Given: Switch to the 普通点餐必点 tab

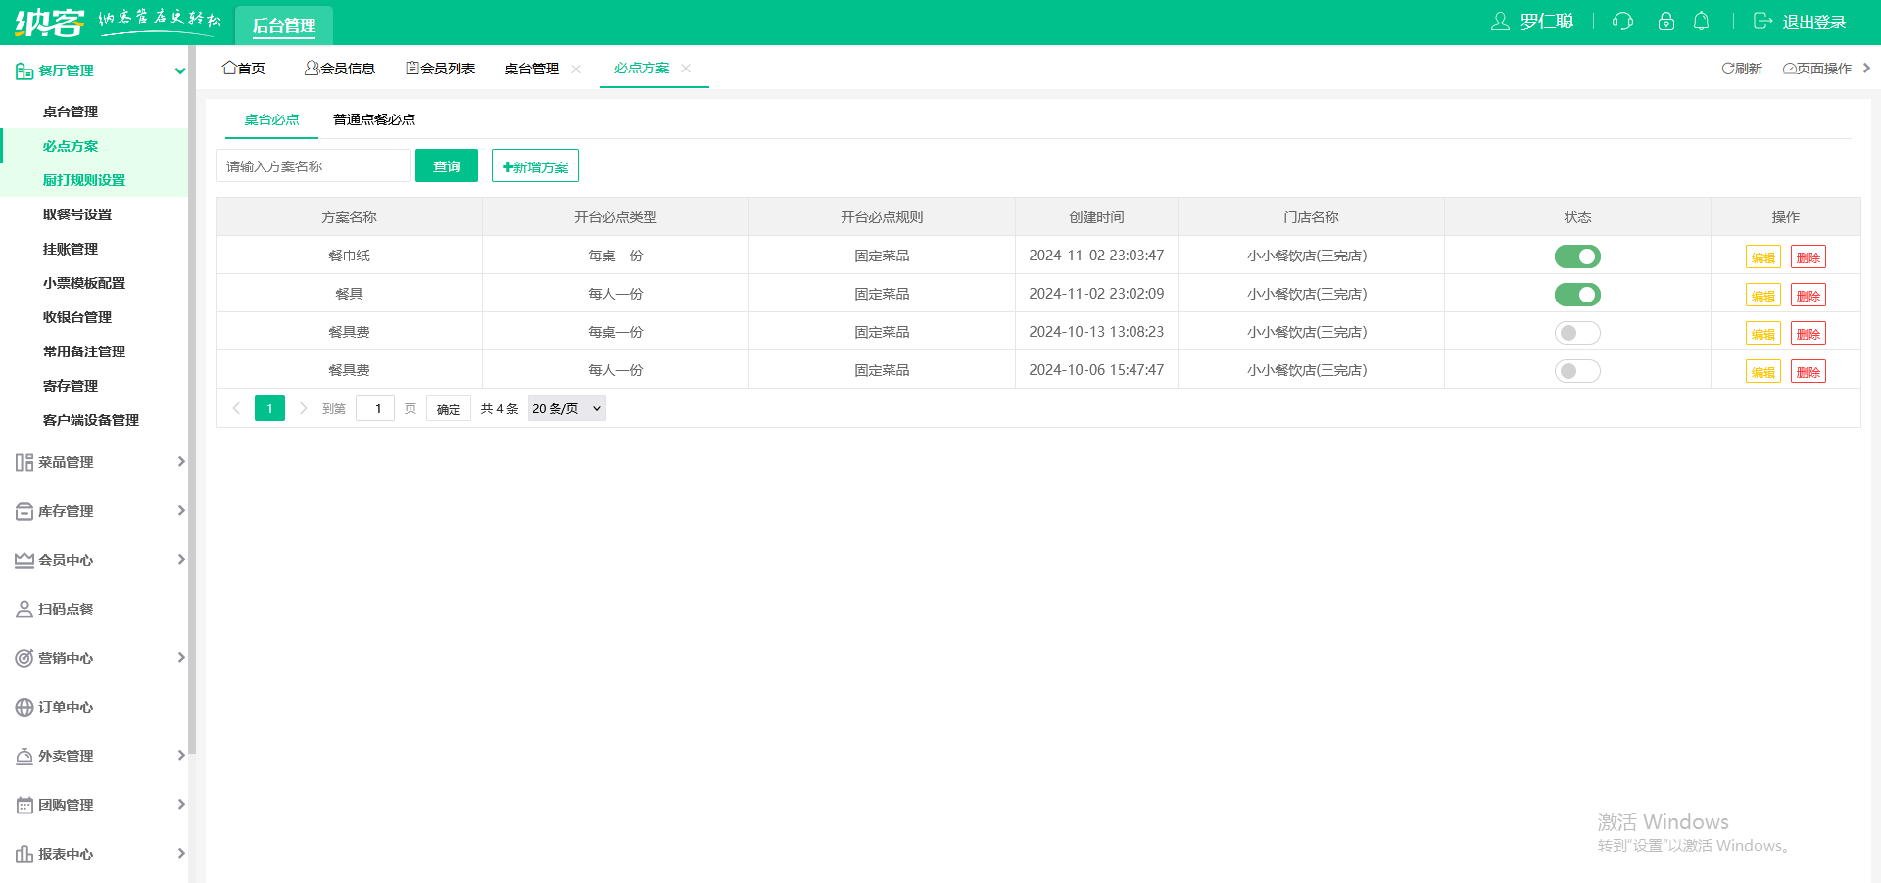Looking at the screenshot, I should tap(374, 119).
